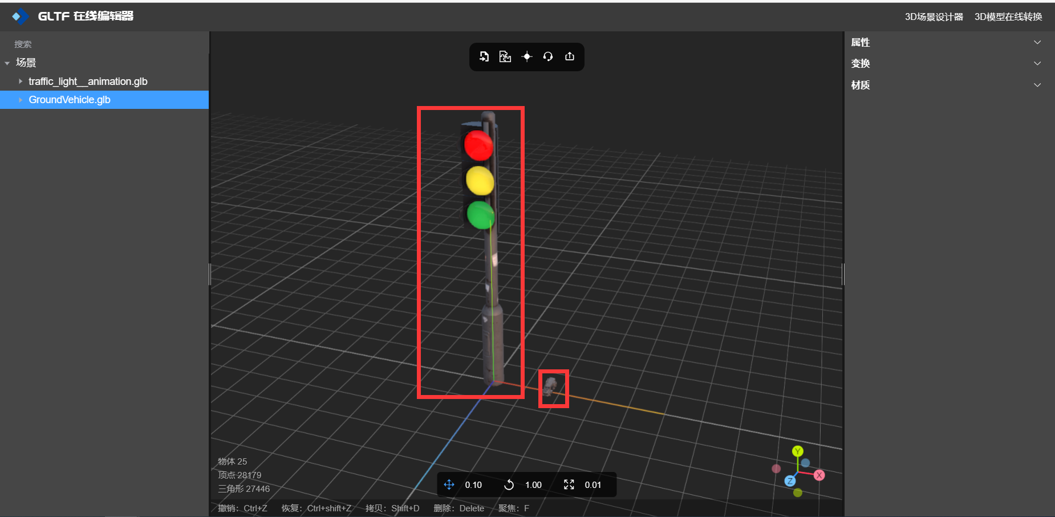The width and height of the screenshot is (1055, 517).
Task: Click the 搜索 search field
Action: 104,44
